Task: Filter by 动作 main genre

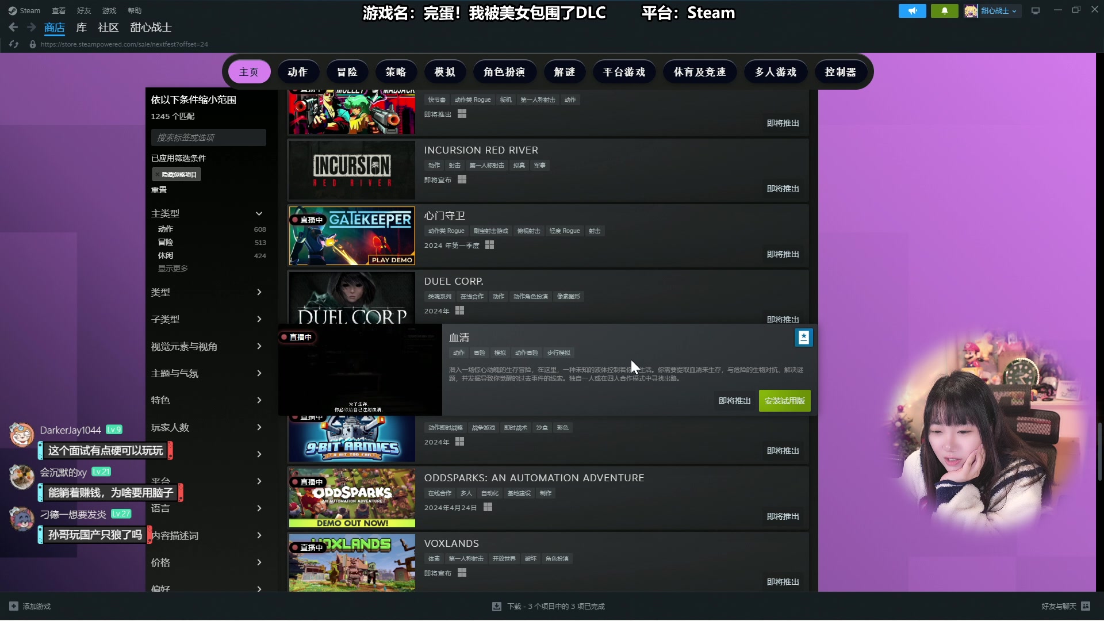Action: 166,229
